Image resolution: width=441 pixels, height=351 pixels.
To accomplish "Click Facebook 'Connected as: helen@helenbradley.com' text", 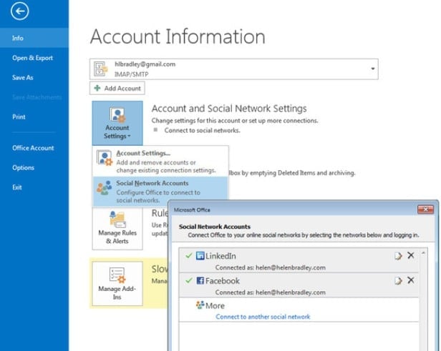I will click(x=271, y=292).
